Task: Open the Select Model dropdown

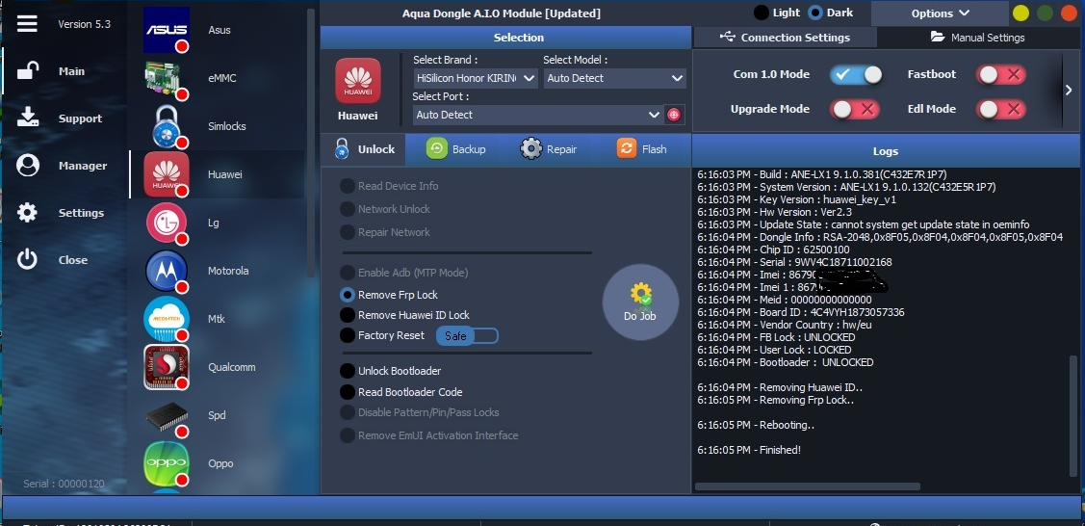Action: click(614, 78)
